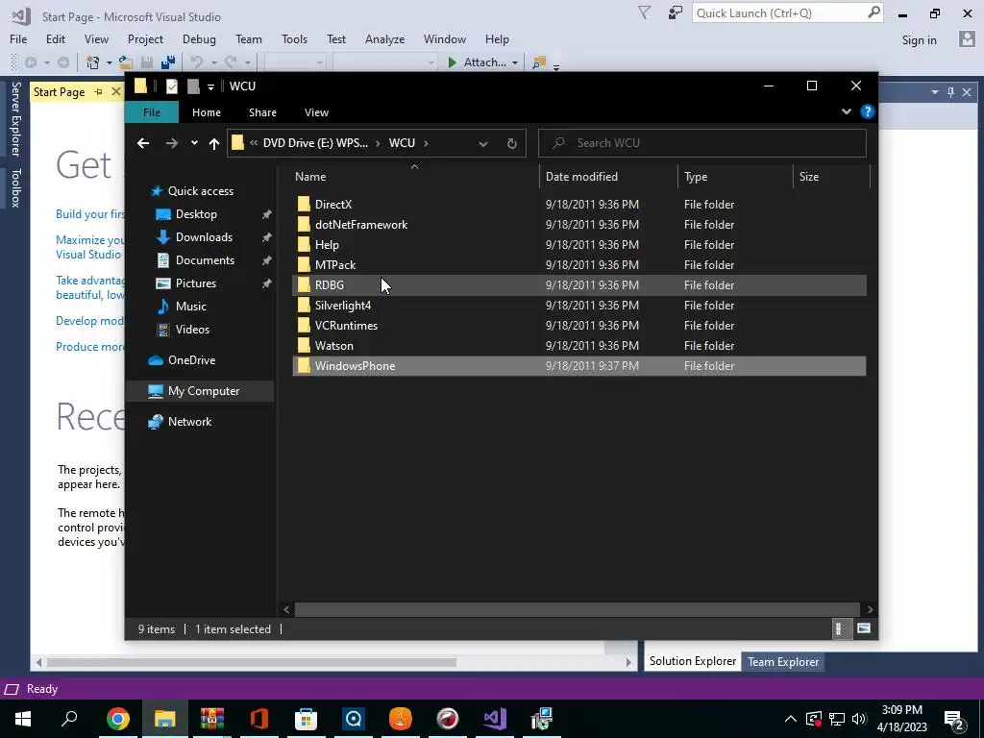Image resolution: width=984 pixels, height=738 pixels.
Task: Show hidden system tray icons
Action: pos(791,719)
